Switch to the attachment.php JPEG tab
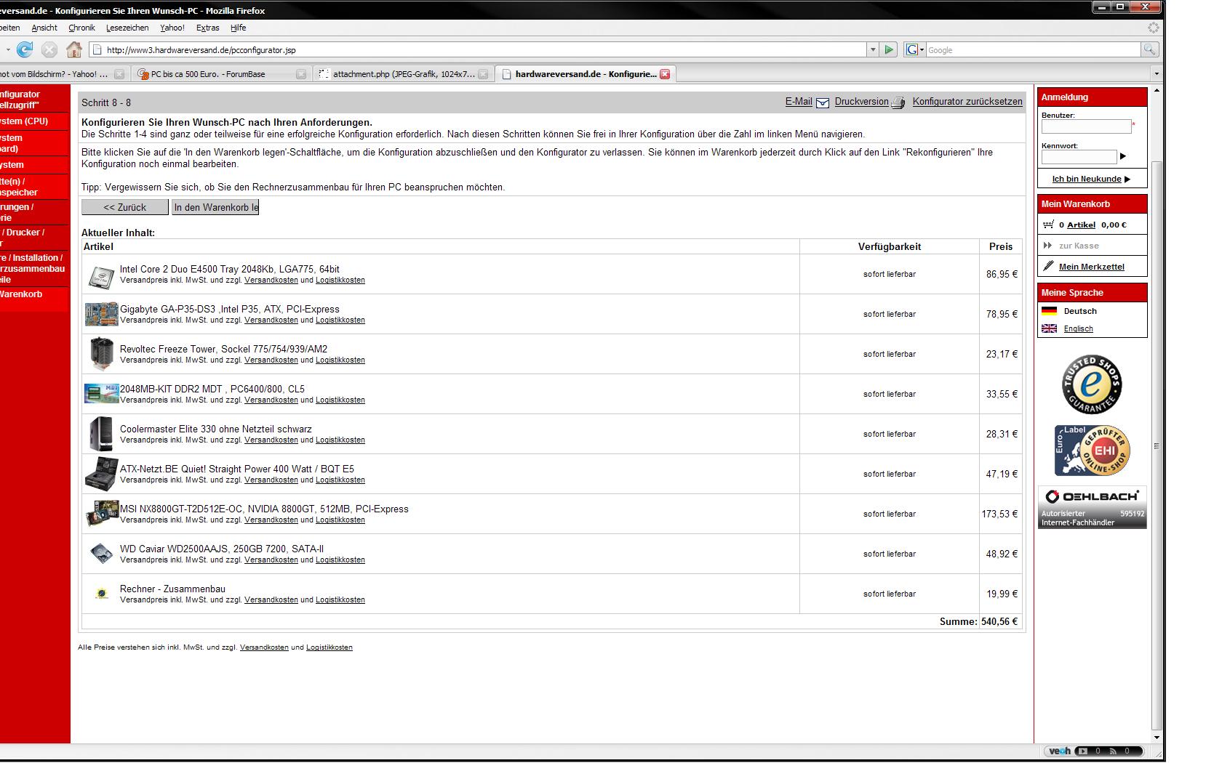The height and width of the screenshot is (763, 1222). coord(403,74)
